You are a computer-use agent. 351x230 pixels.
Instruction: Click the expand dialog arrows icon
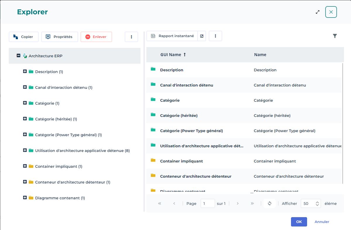point(318,12)
